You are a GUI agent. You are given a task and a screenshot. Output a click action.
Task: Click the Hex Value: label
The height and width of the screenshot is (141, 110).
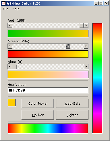tap(17, 85)
